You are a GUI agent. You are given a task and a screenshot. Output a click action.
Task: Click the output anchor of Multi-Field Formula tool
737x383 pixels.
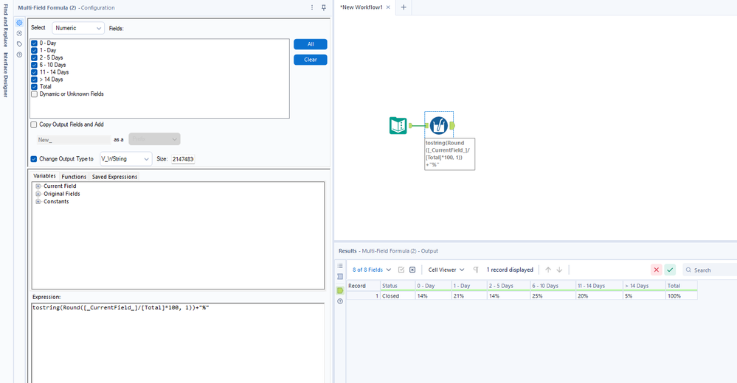(452, 125)
